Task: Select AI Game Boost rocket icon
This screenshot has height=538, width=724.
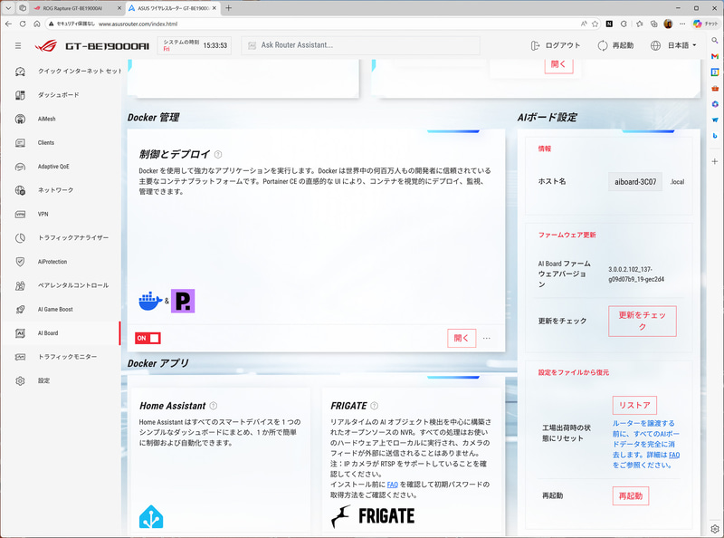Action: pos(20,309)
